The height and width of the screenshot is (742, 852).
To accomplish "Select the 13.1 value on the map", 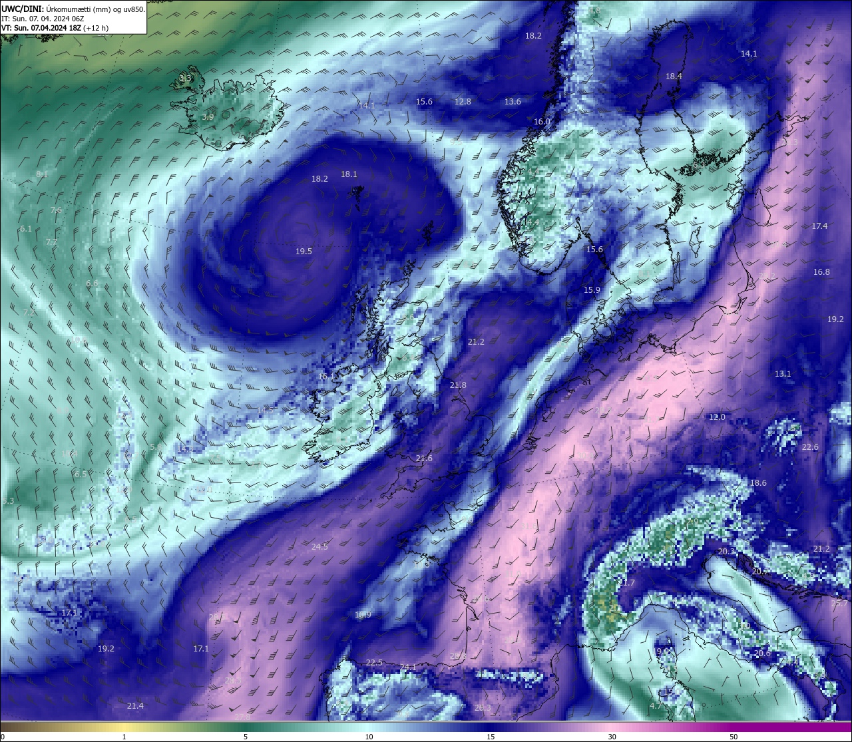I will (x=783, y=374).
